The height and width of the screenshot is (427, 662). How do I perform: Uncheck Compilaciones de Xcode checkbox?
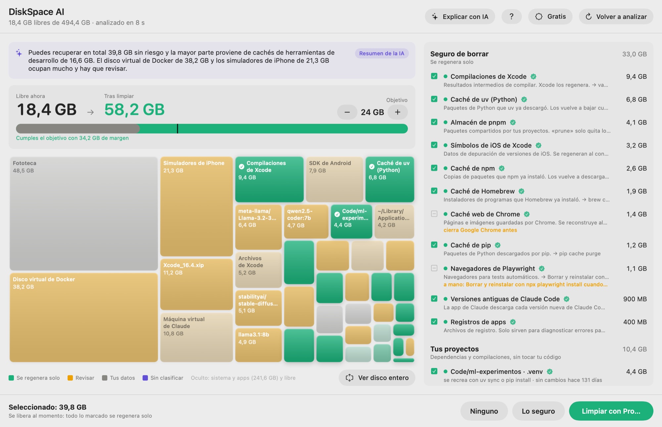click(434, 76)
